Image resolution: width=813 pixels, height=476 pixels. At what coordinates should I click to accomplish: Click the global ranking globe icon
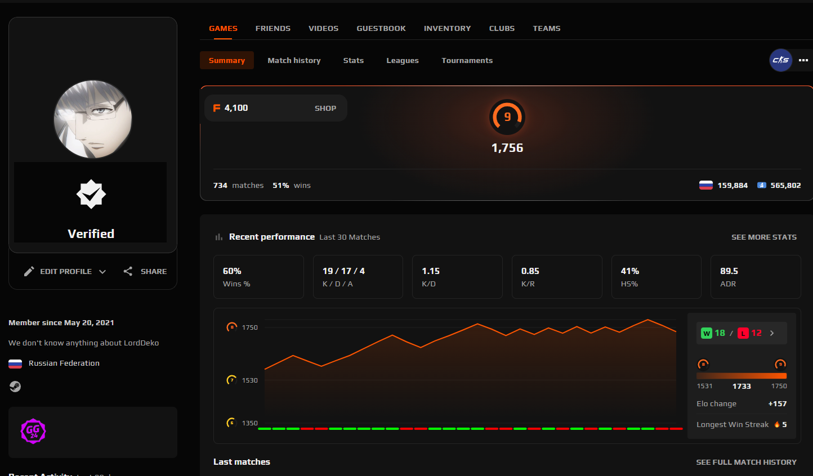tap(763, 185)
